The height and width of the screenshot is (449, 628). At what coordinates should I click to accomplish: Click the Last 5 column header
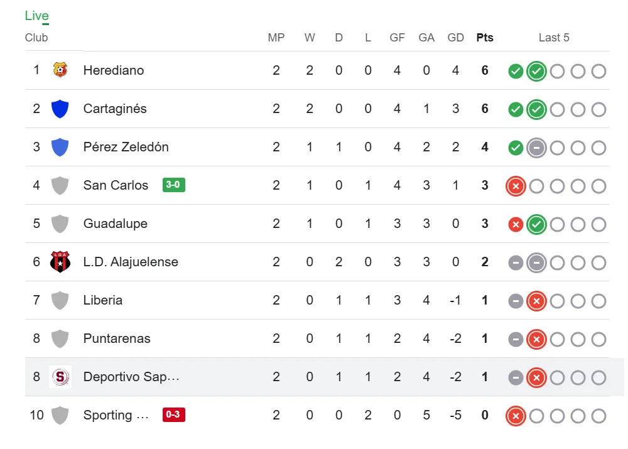[554, 38]
